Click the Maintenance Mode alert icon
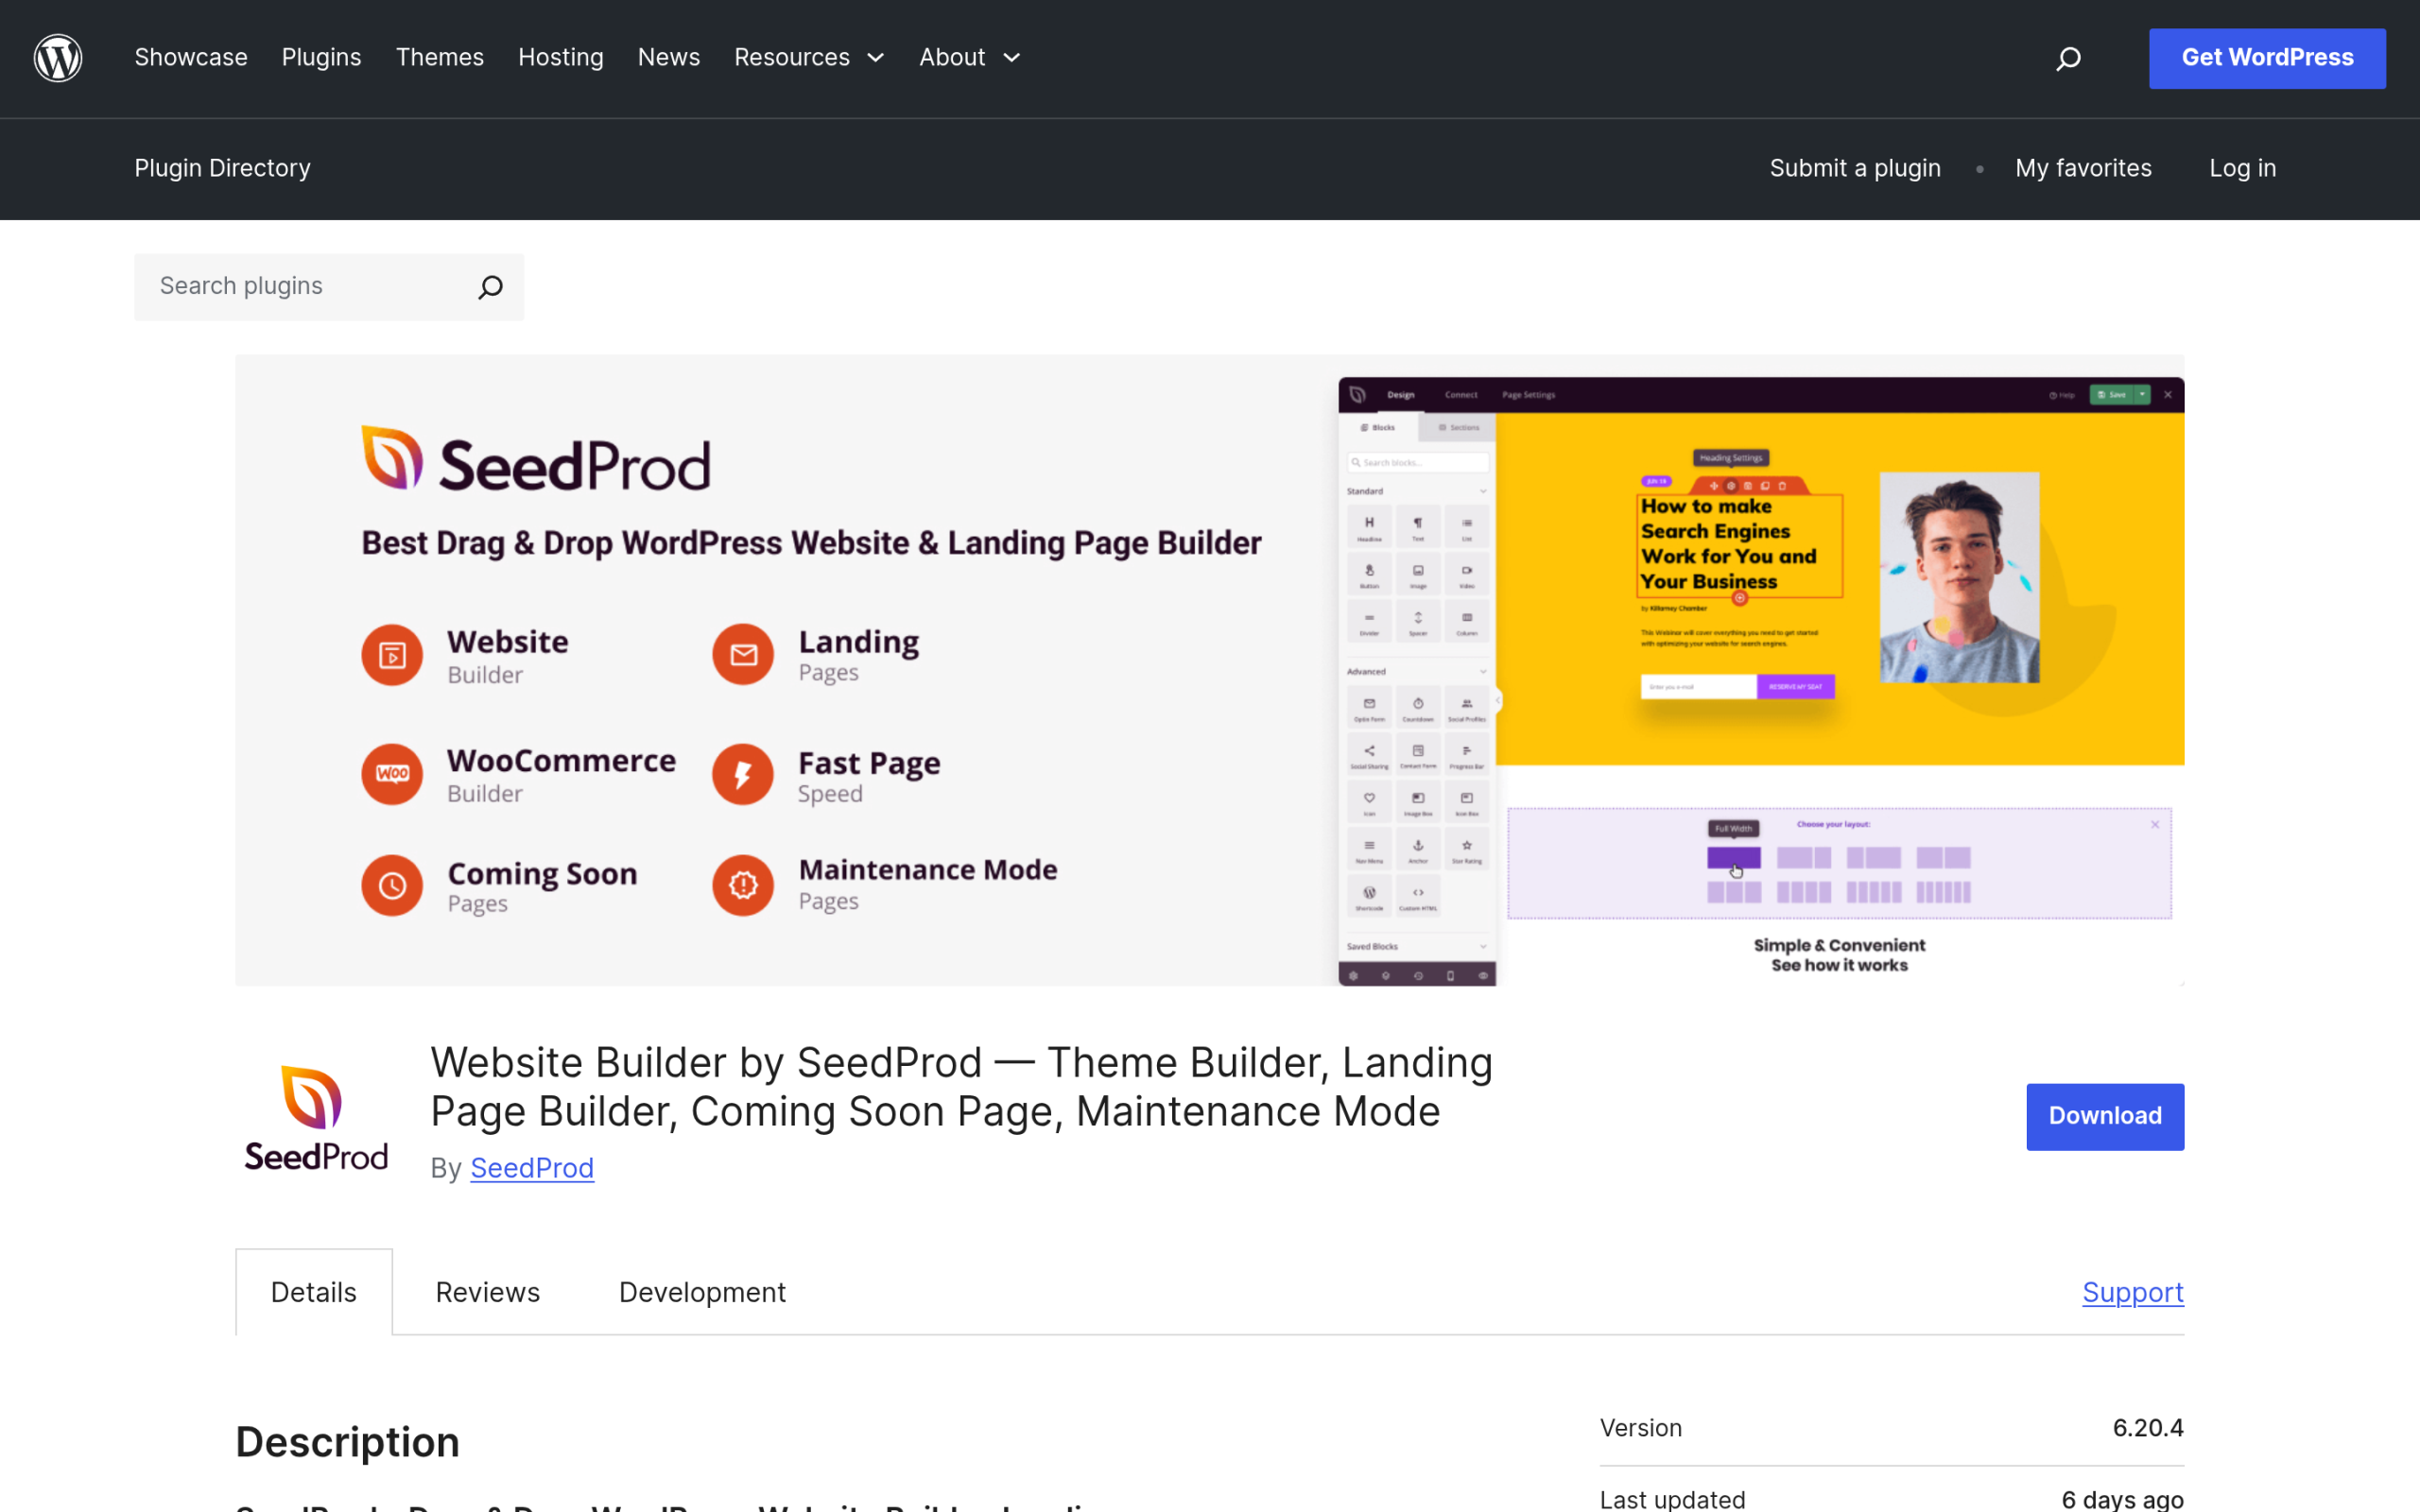This screenshot has width=2420, height=1512. (743, 885)
